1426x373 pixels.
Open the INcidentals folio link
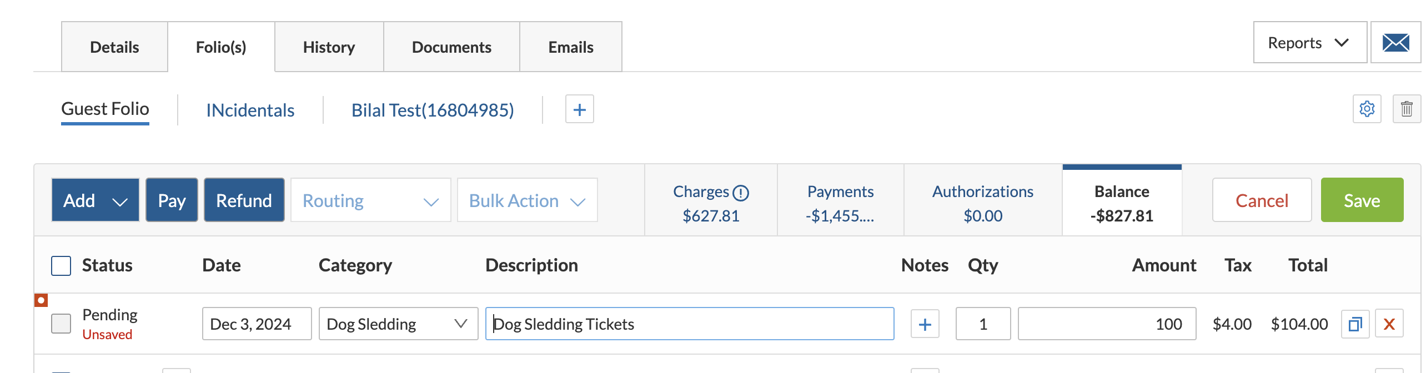[250, 110]
